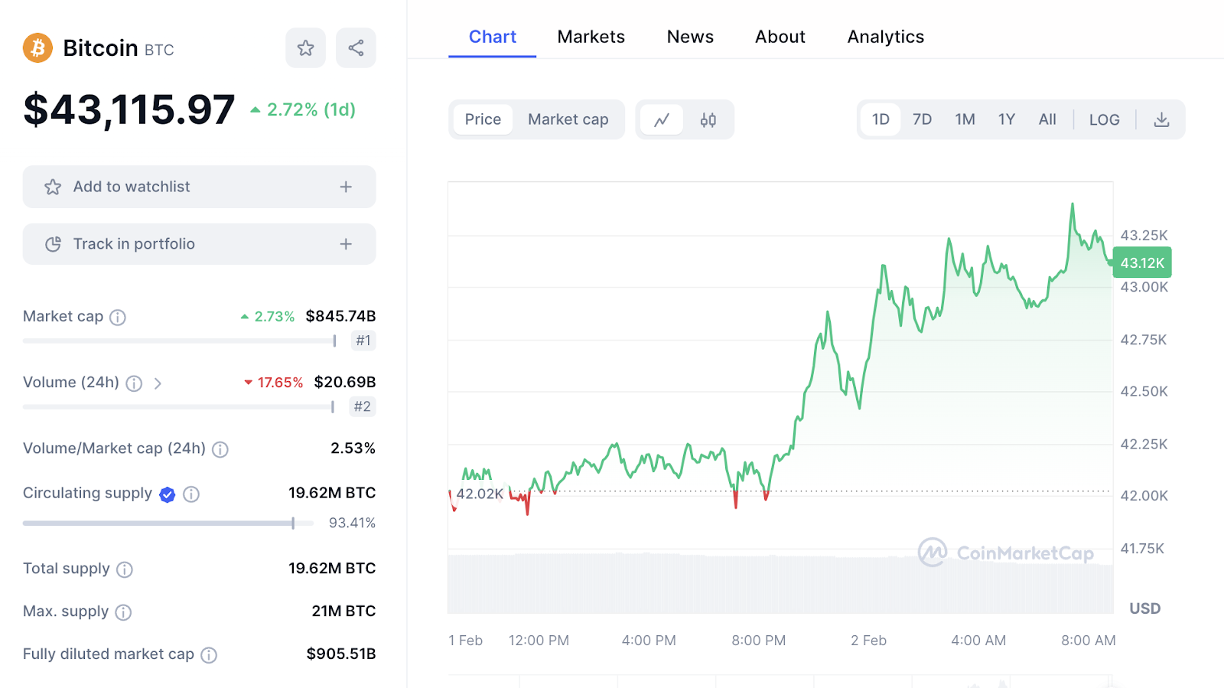Select the 1Y time range
Image resolution: width=1224 pixels, height=688 pixels.
[1006, 120]
